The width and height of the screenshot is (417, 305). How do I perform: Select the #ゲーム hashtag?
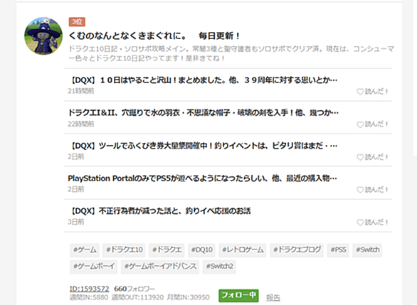point(85,250)
